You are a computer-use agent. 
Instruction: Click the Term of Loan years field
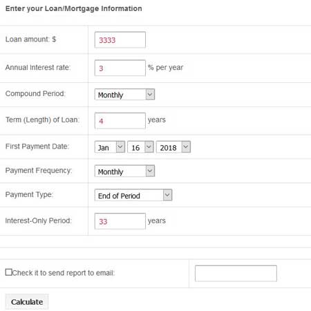(x=120, y=121)
